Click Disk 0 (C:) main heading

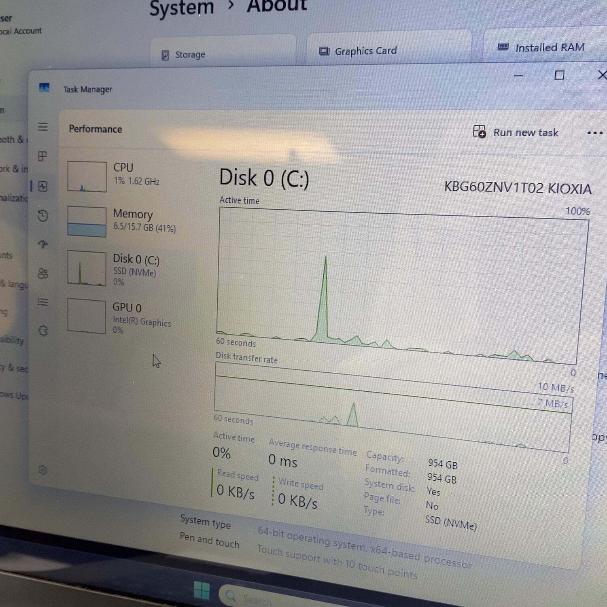click(x=264, y=178)
